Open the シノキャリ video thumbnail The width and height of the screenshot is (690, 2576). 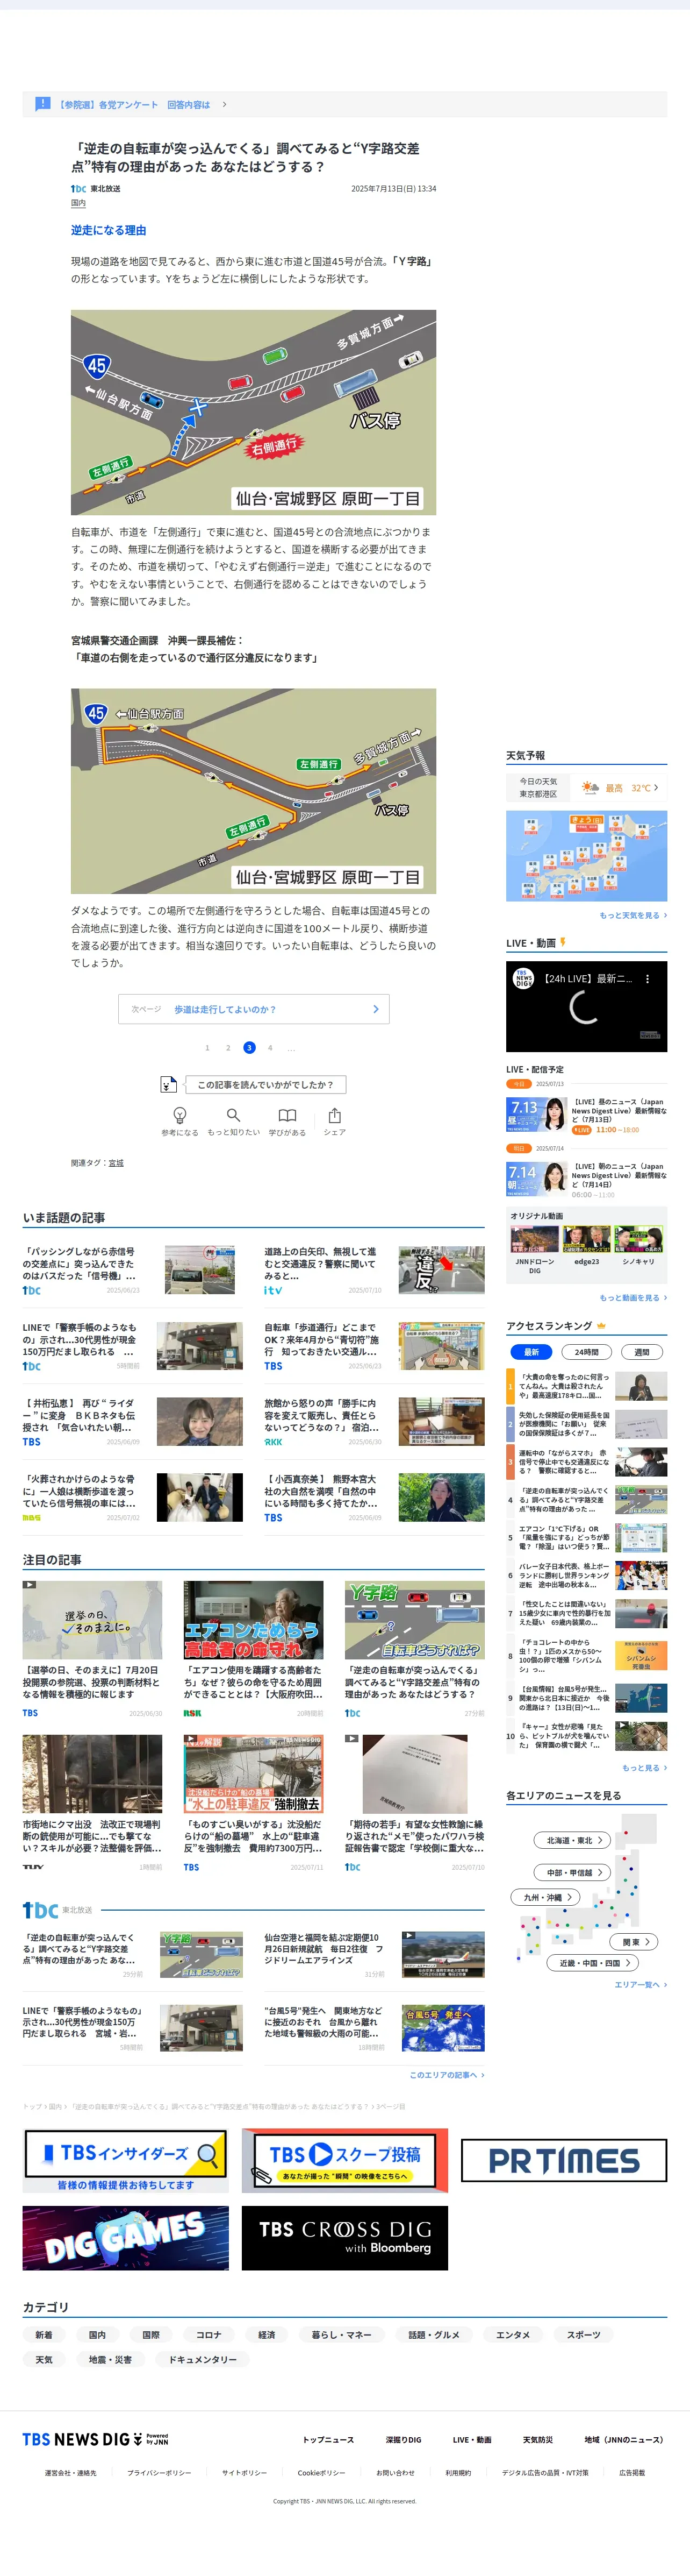point(638,1240)
